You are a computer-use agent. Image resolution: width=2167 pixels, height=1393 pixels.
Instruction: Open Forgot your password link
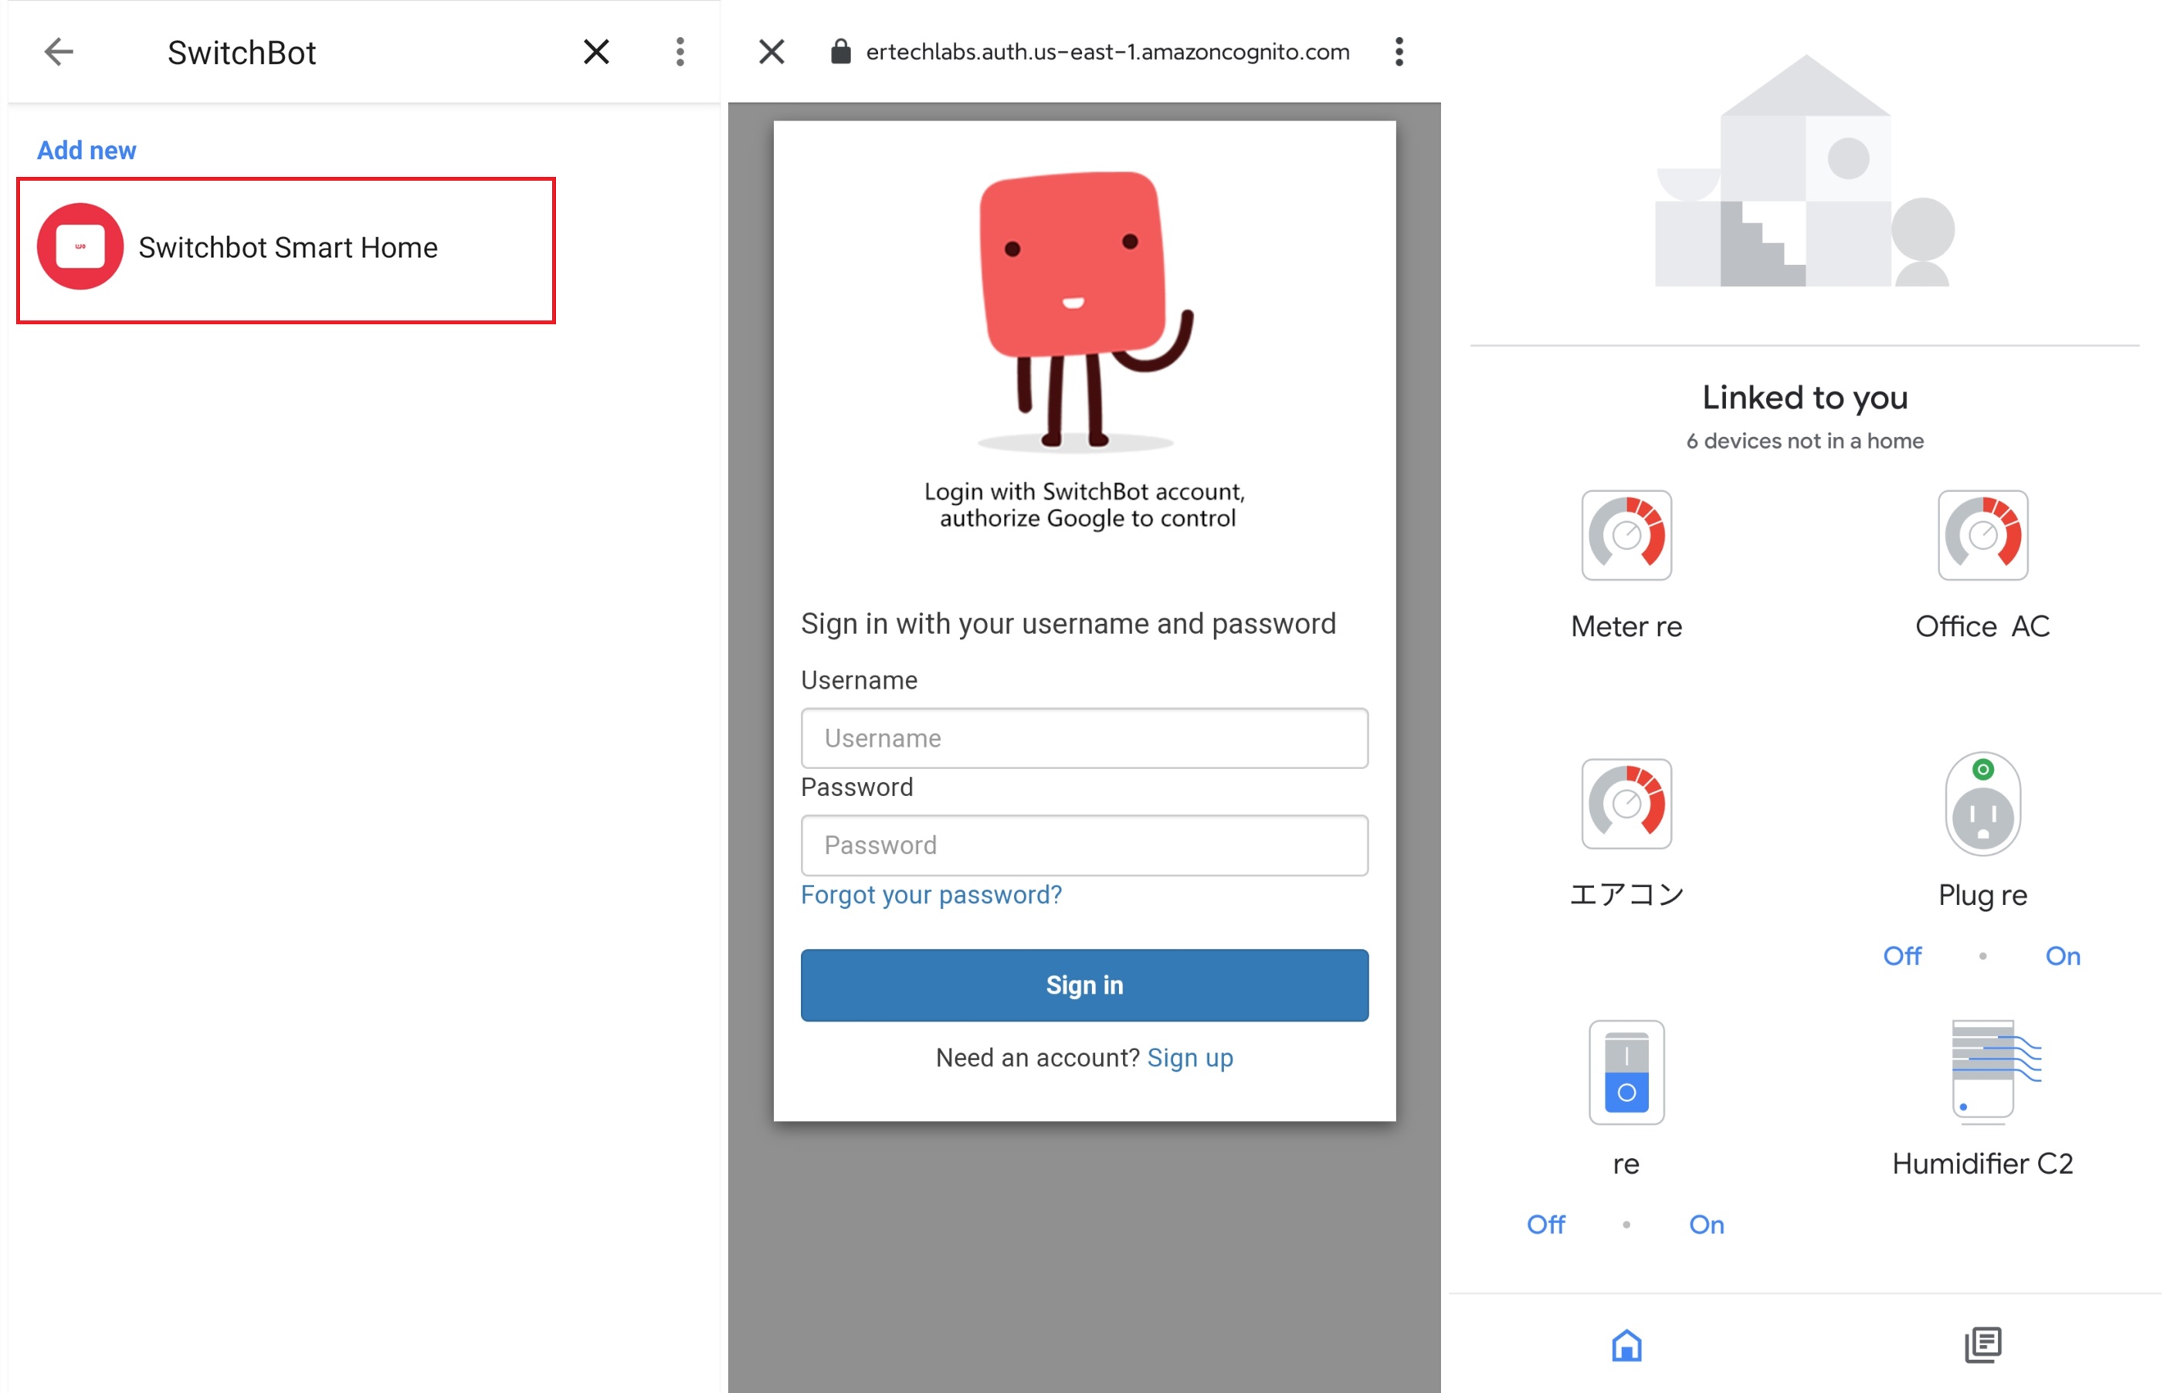click(x=931, y=895)
